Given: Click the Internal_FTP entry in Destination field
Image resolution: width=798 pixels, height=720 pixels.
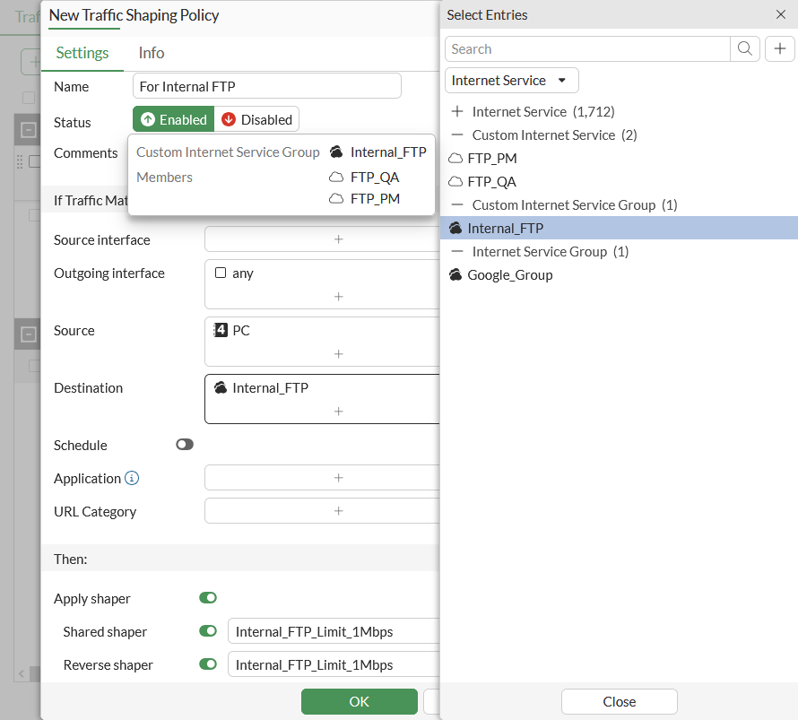Looking at the screenshot, I should tap(269, 388).
